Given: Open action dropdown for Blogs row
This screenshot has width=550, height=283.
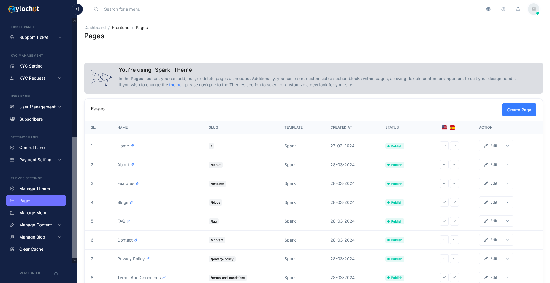Looking at the screenshot, I should click(x=508, y=202).
